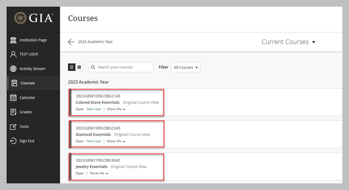Viewport: 349px width, 190px height.
Task: Open Activity Stream from sidebar
Action: pyautogui.click(x=32, y=69)
